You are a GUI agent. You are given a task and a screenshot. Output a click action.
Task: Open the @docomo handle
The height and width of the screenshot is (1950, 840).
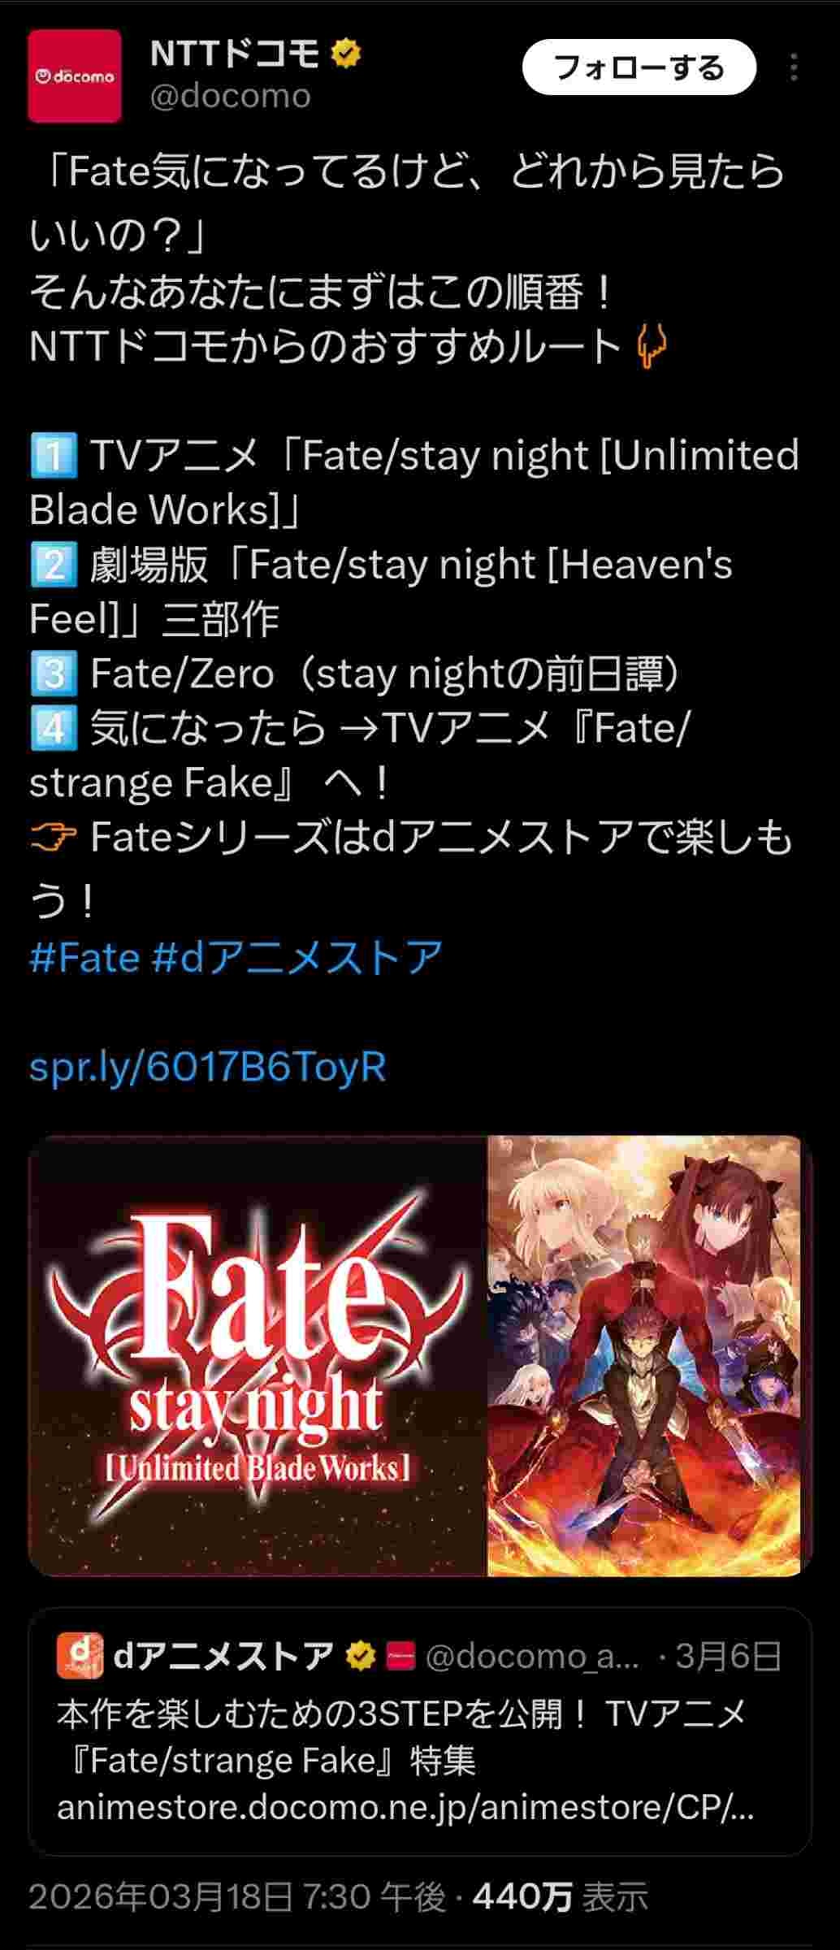pos(231,96)
